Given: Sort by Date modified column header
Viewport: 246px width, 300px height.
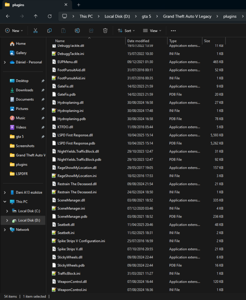Looking at the screenshot, I should click(x=138, y=41).
